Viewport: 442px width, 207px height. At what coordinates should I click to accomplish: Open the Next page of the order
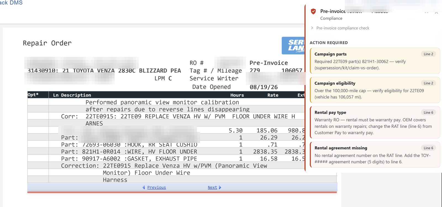(212, 187)
